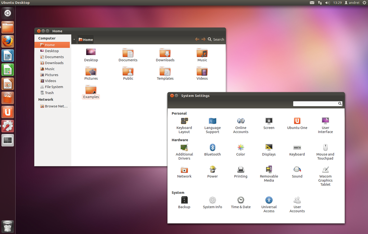Click Browse Network in sidebar

pyautogui.click(x=56, y=106)
